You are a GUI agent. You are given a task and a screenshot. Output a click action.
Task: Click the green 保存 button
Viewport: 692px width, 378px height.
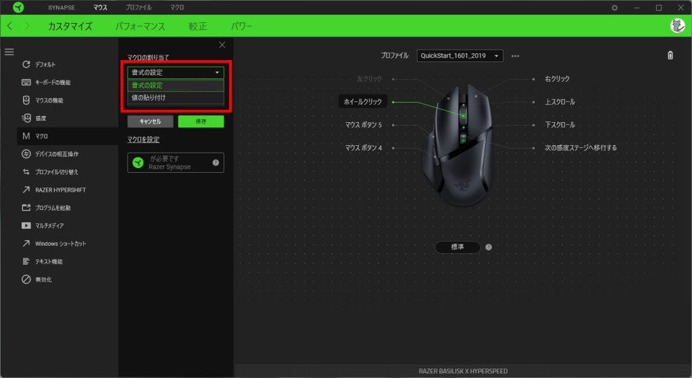(201, 121)
